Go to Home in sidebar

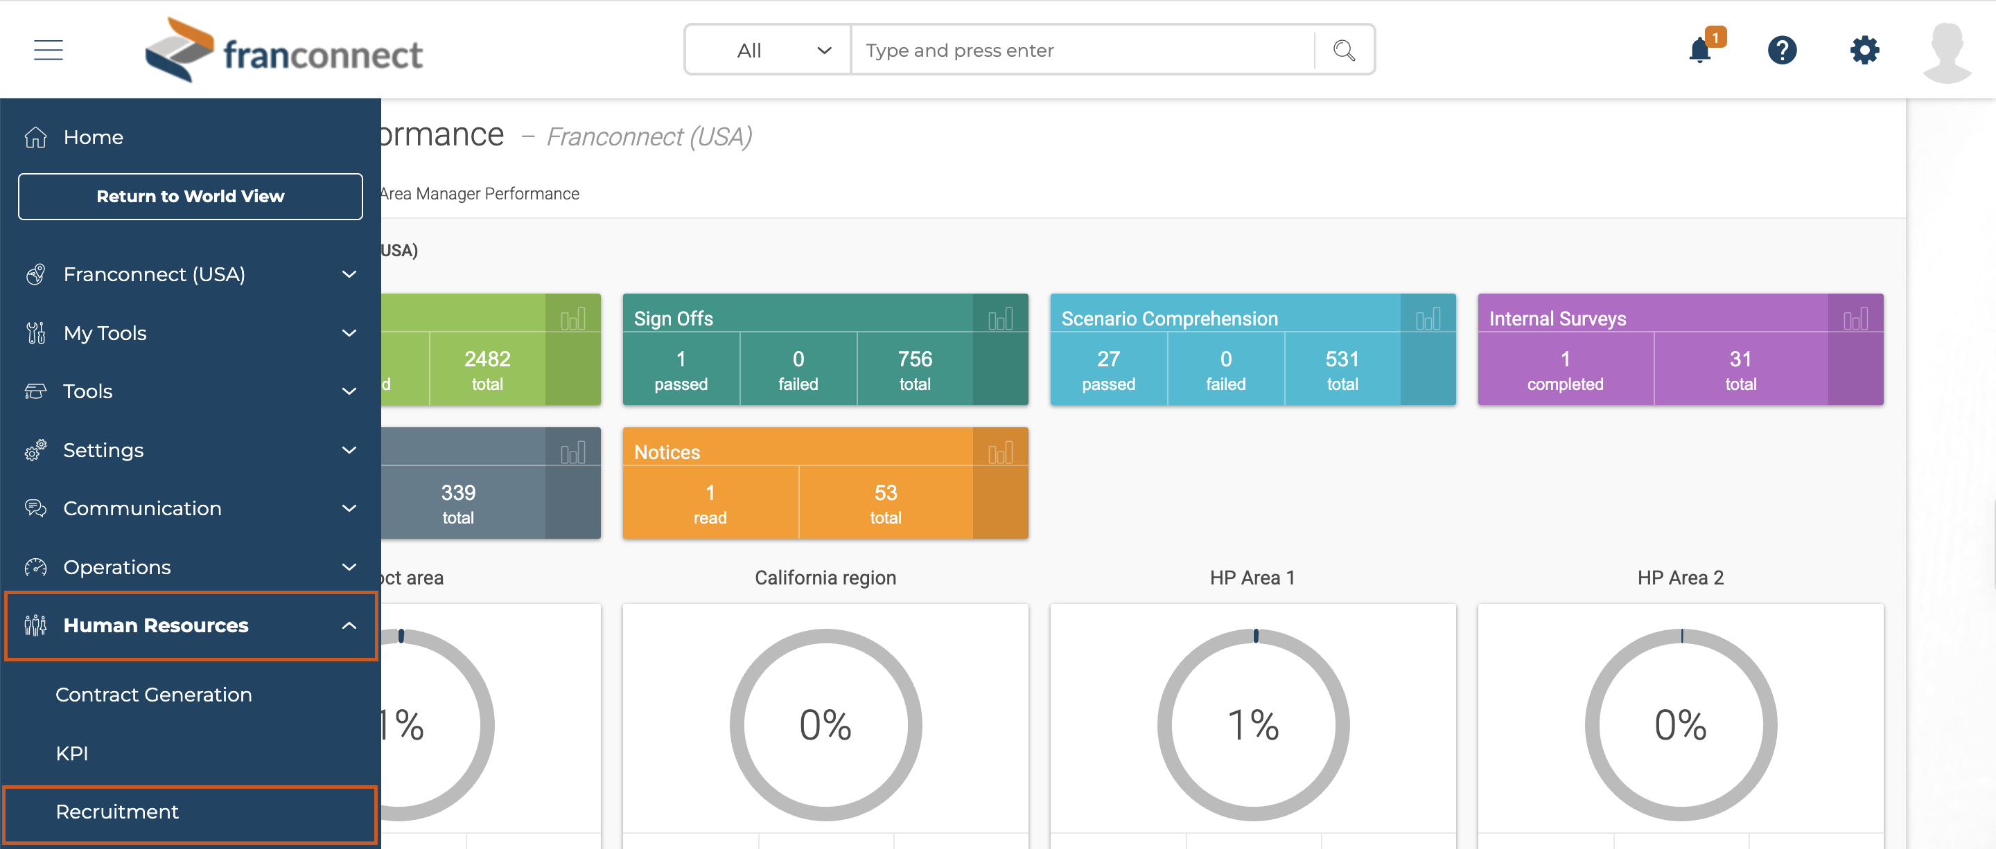pos(93,137)
